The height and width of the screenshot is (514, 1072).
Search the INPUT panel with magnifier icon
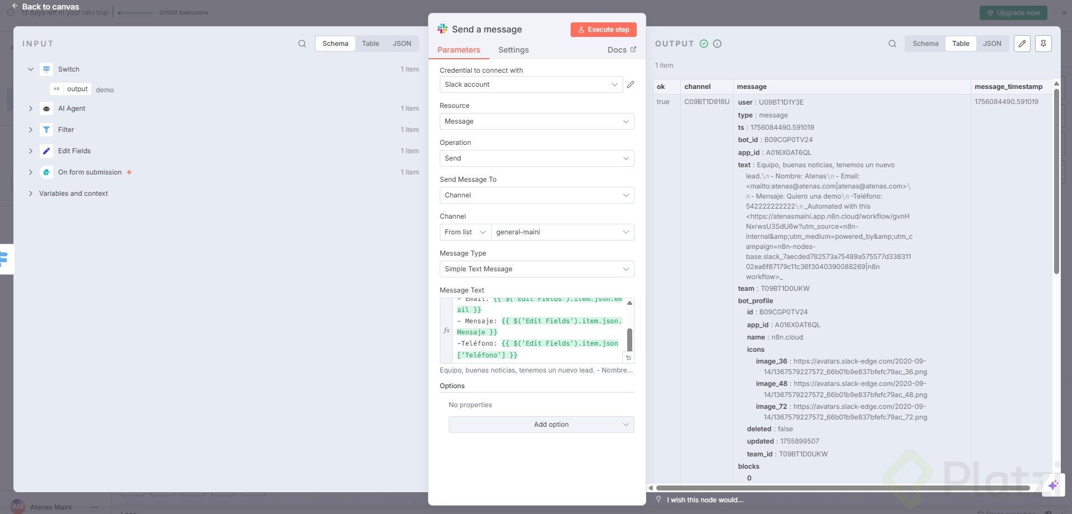click(302, 44)
